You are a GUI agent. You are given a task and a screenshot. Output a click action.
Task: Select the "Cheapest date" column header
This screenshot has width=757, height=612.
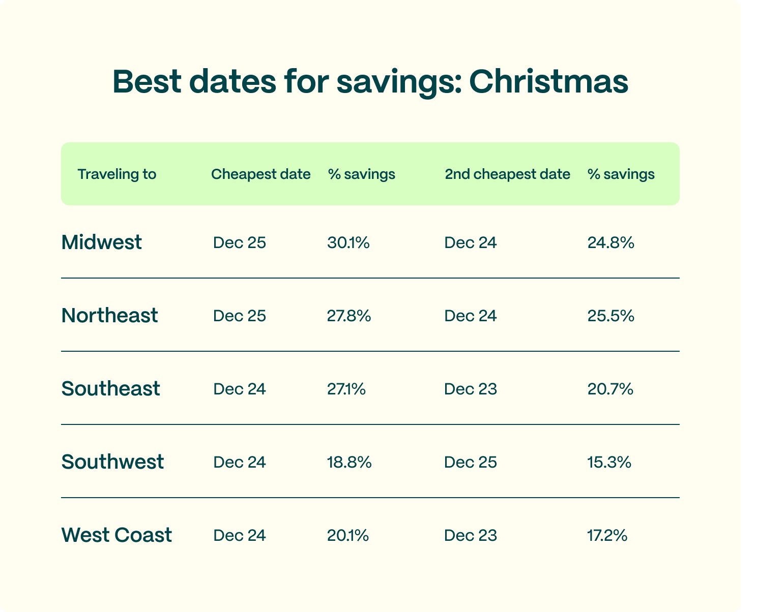pos(260,174)
